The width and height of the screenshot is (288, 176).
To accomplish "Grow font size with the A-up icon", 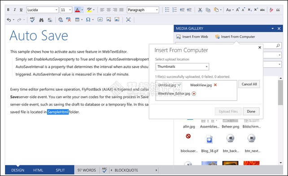I will point(238,10).
